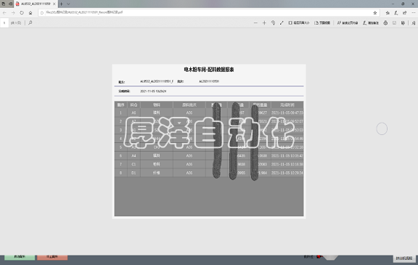Click the page number input box
The height and width of the screenshot is (265, 418).
pos(4,23)
